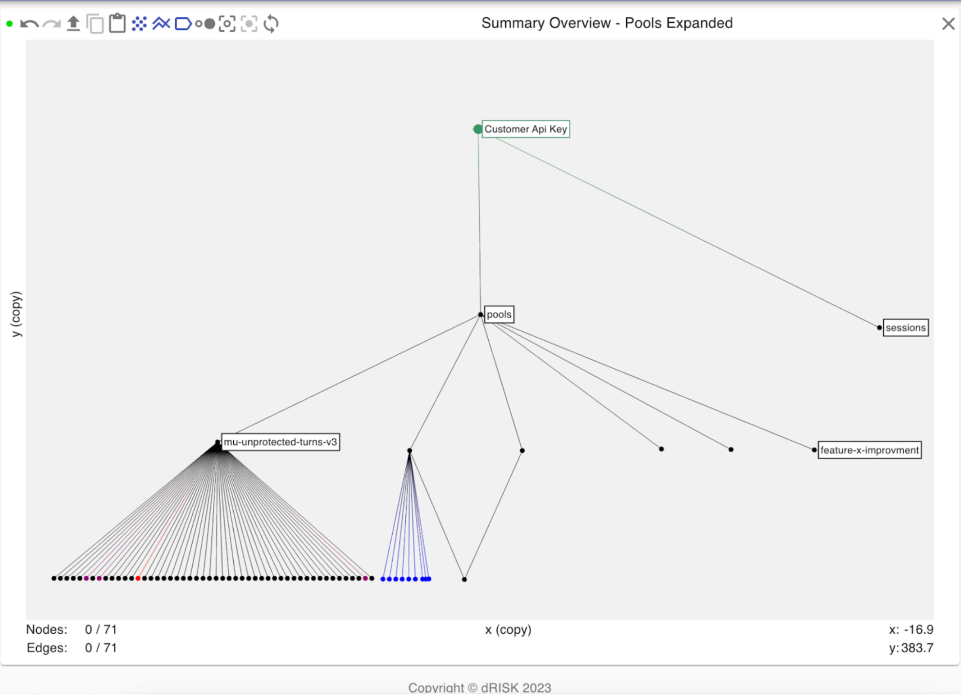Click the focus-all frame icon

tap(227, 24)
